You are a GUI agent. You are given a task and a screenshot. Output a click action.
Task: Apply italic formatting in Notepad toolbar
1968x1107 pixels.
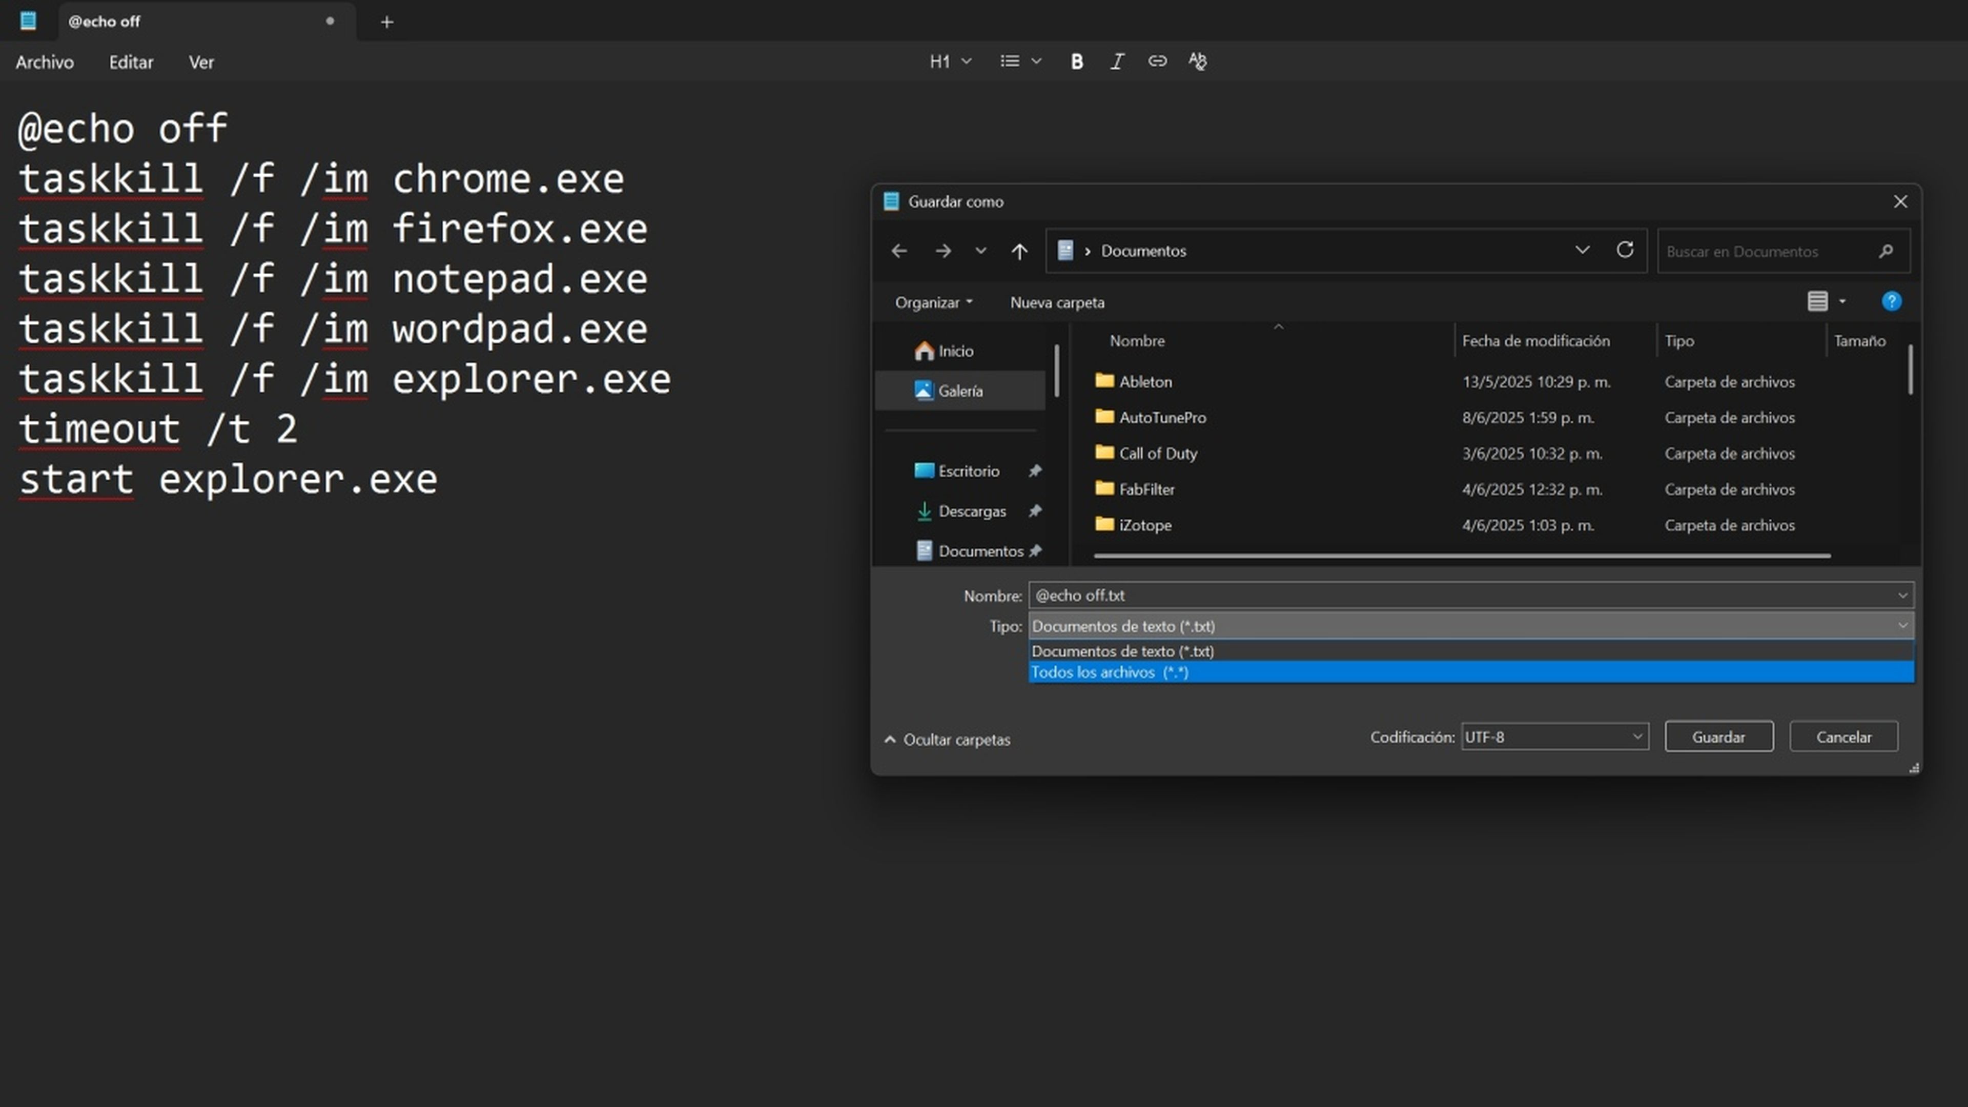click(x=1117, y=61)
